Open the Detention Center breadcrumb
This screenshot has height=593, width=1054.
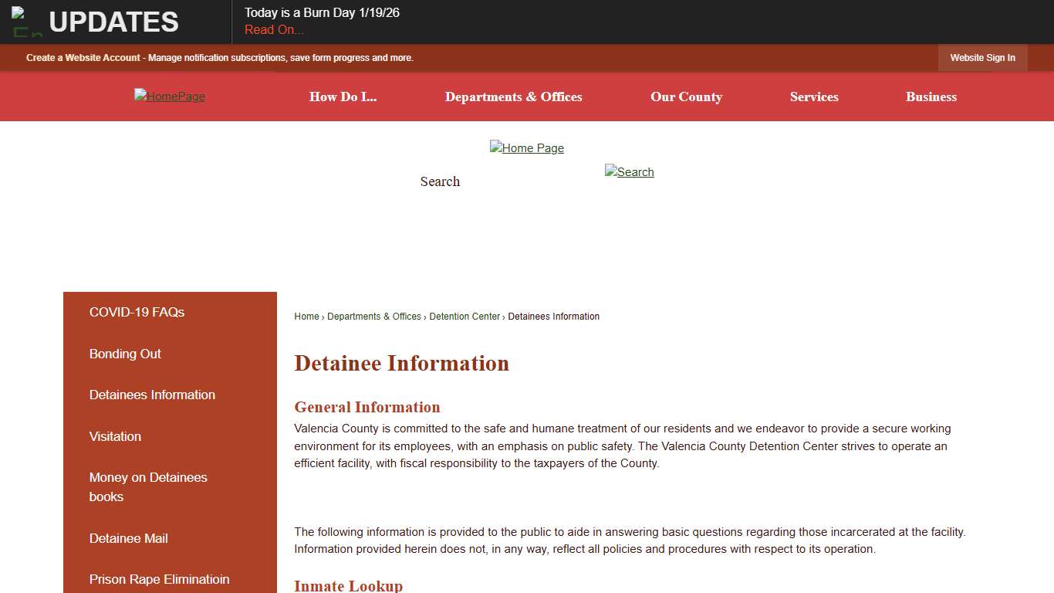[x=465, y=316]
